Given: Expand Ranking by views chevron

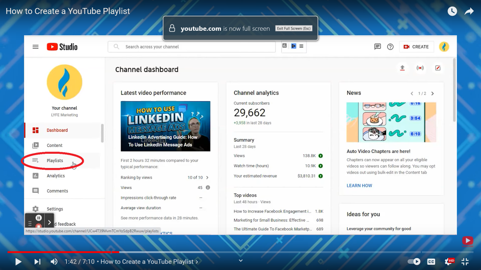Looking at the screenshot, I should pos(207,177).
